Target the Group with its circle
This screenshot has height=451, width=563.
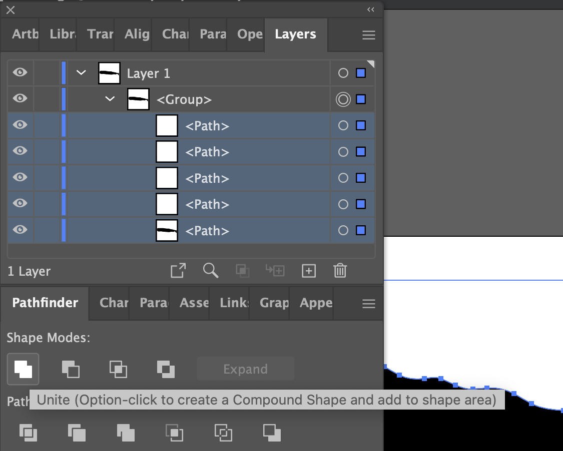point(343,99)
